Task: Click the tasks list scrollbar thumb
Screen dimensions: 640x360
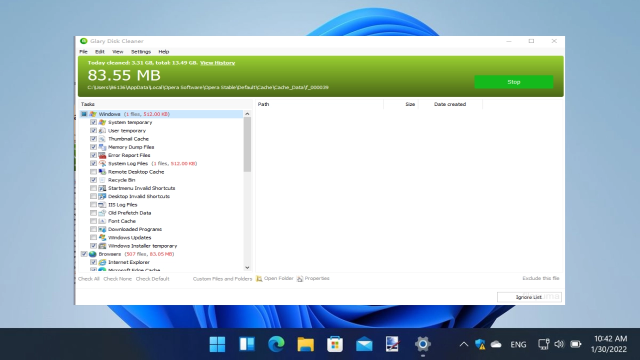Action: point(247,145)
